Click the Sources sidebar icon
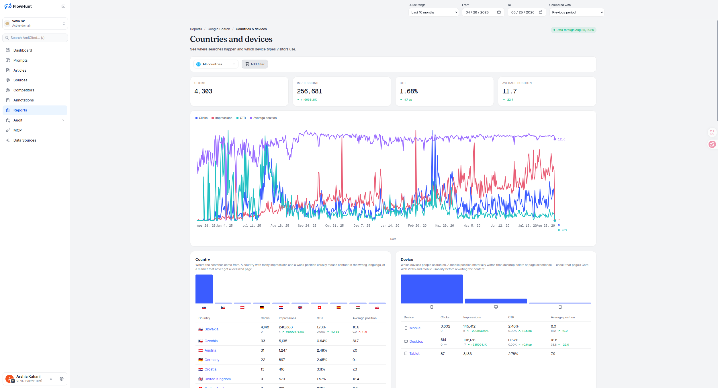Screen dimensions: 718x388 (8, 80)
